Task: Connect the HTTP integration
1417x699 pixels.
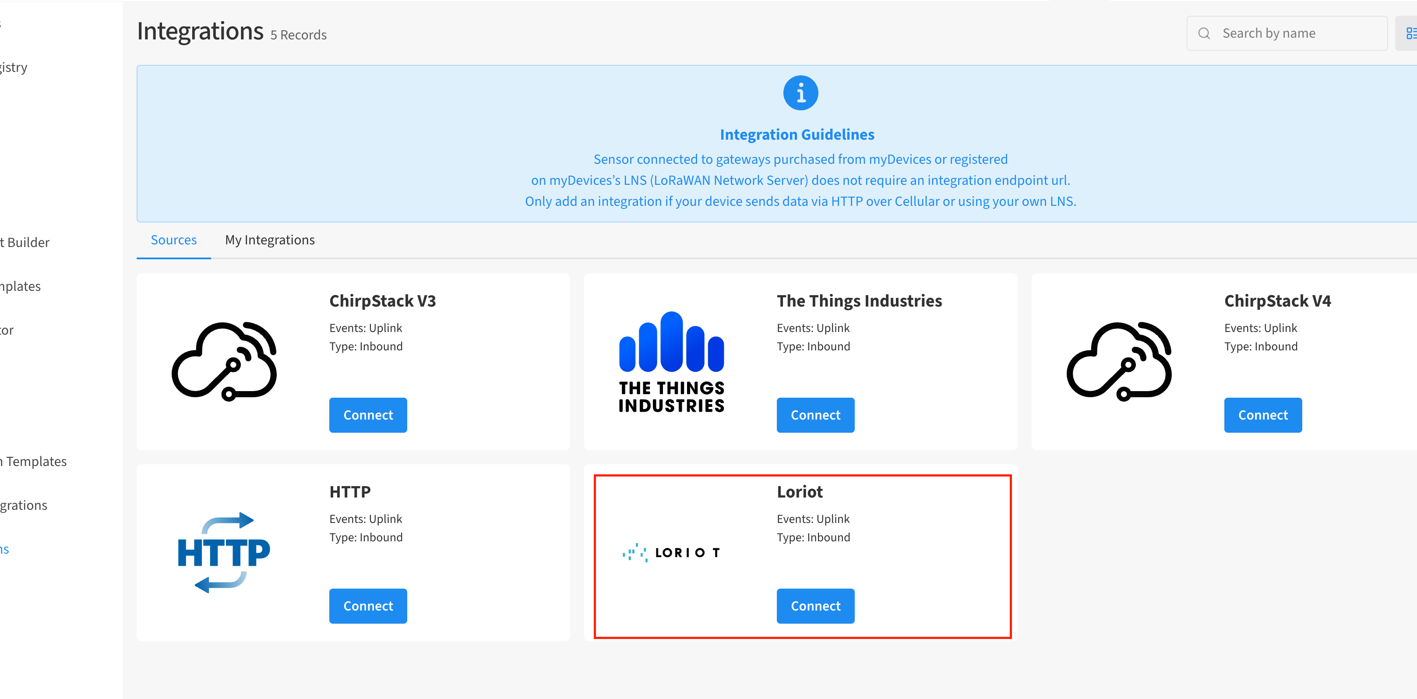Action: point(368,606)
